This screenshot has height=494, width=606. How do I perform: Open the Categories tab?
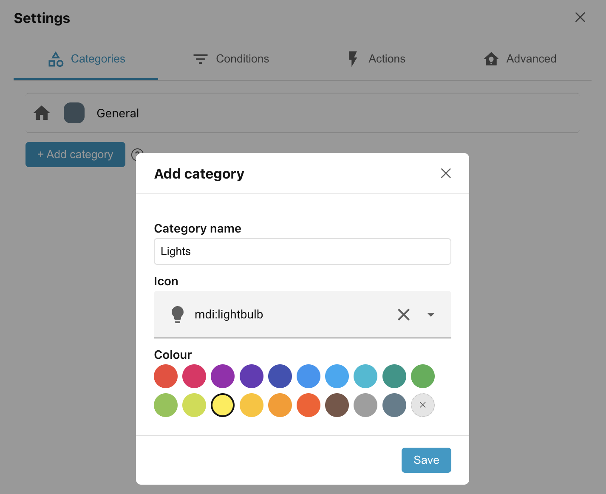pyautogui.click(x=86, y=59)
